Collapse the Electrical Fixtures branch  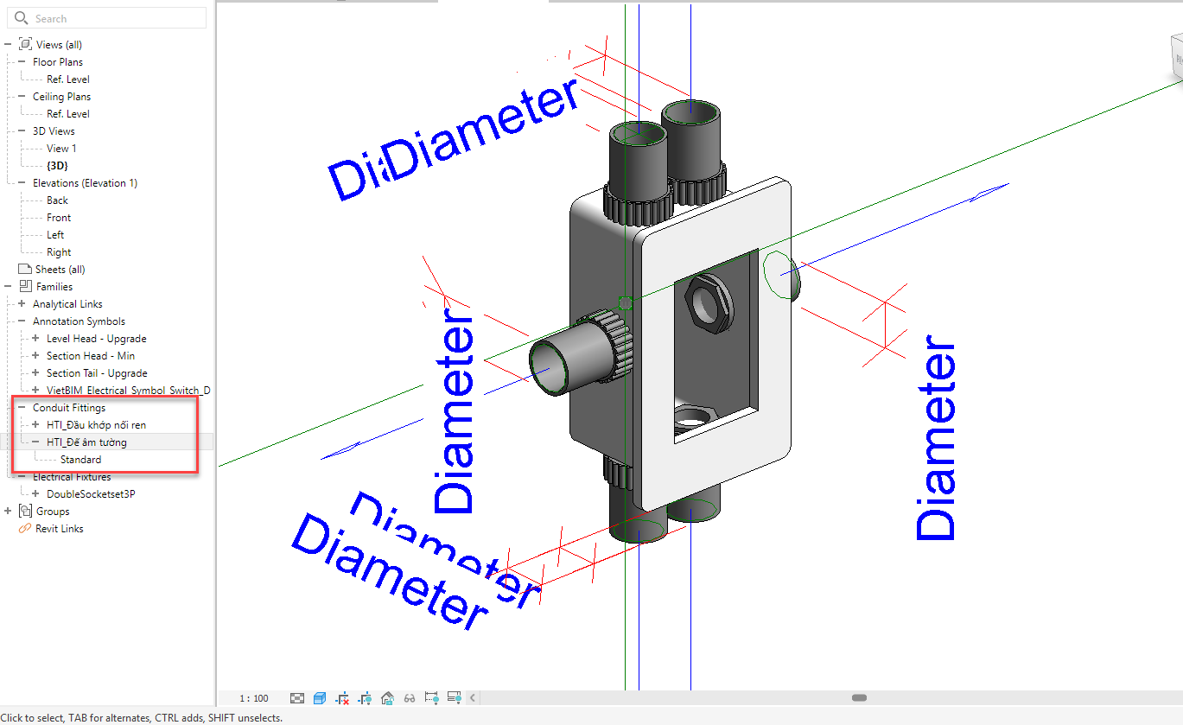tap(22, 476)
